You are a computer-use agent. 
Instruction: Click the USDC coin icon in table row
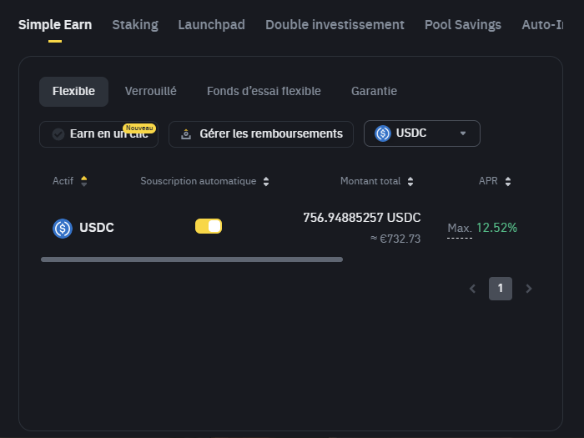pos(63,229)
